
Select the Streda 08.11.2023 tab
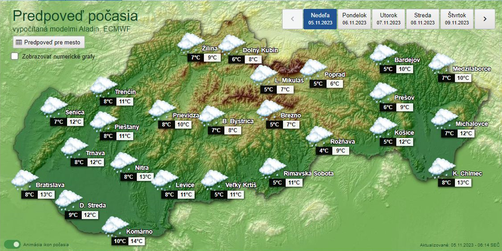422,19
